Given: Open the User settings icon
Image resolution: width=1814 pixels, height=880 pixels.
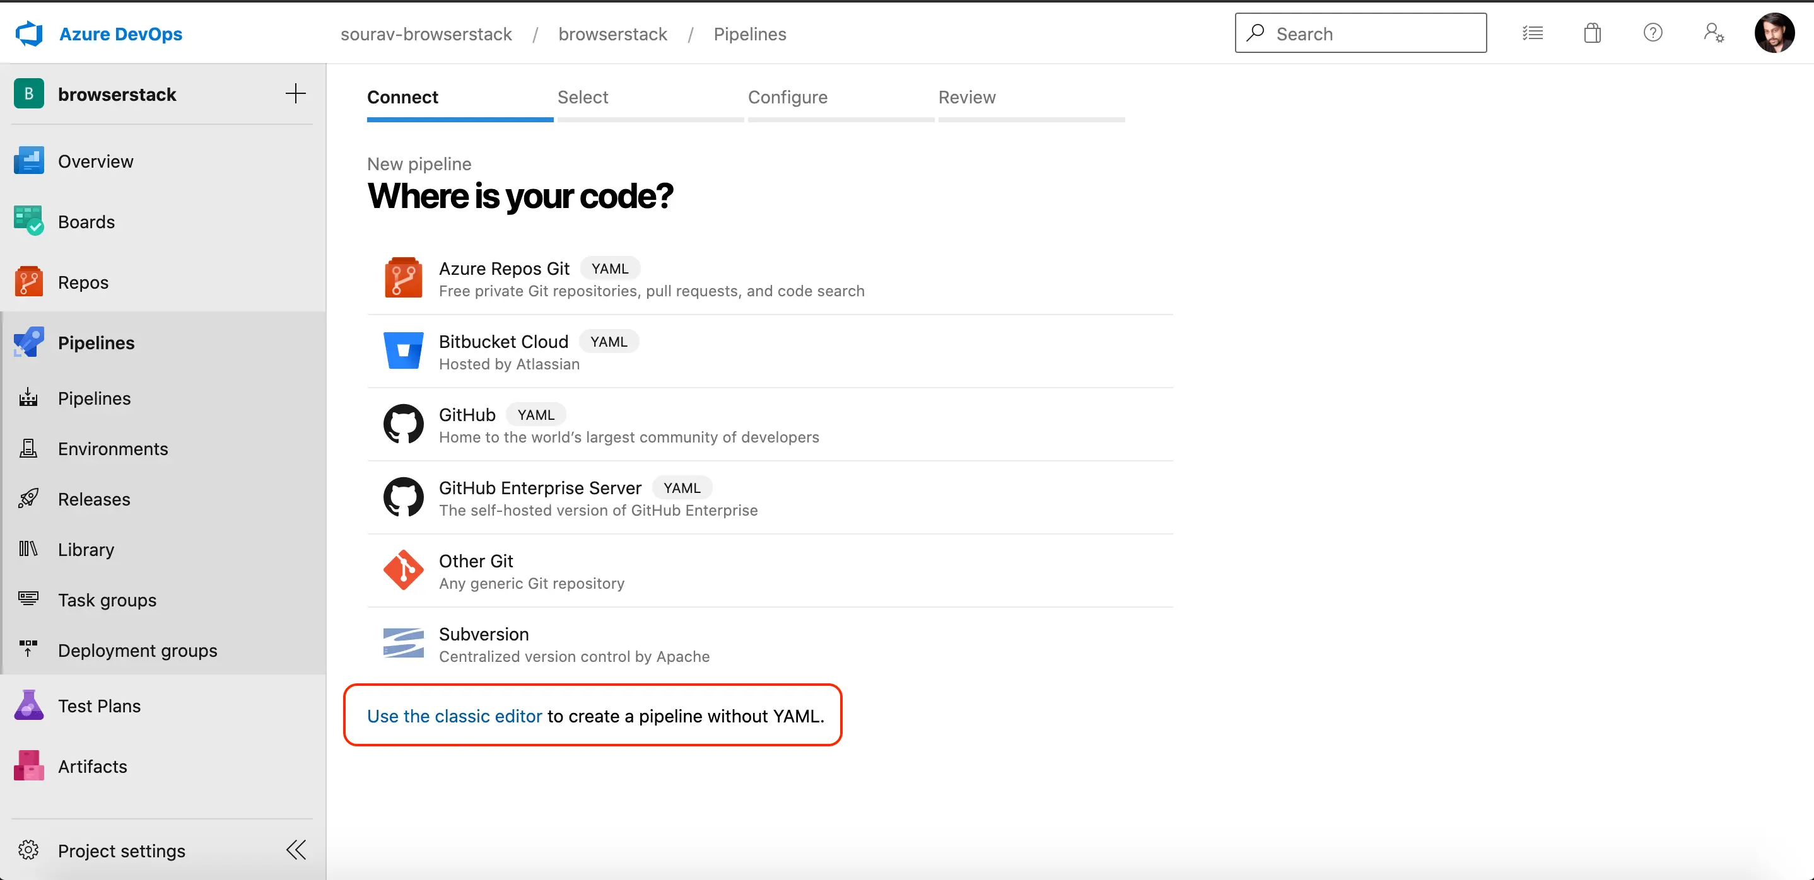Looking at the screenshot, I should tap(1712, 33).
